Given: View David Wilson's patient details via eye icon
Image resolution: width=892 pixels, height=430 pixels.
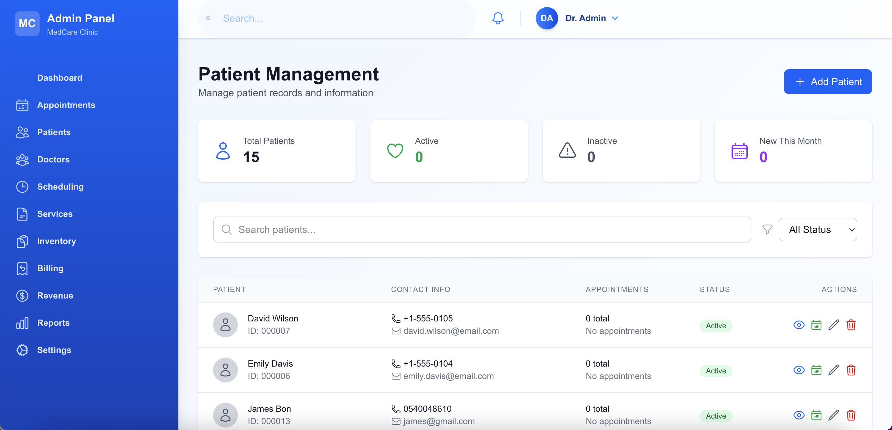Looking at the screenshot, I should (x=798, y=325).
